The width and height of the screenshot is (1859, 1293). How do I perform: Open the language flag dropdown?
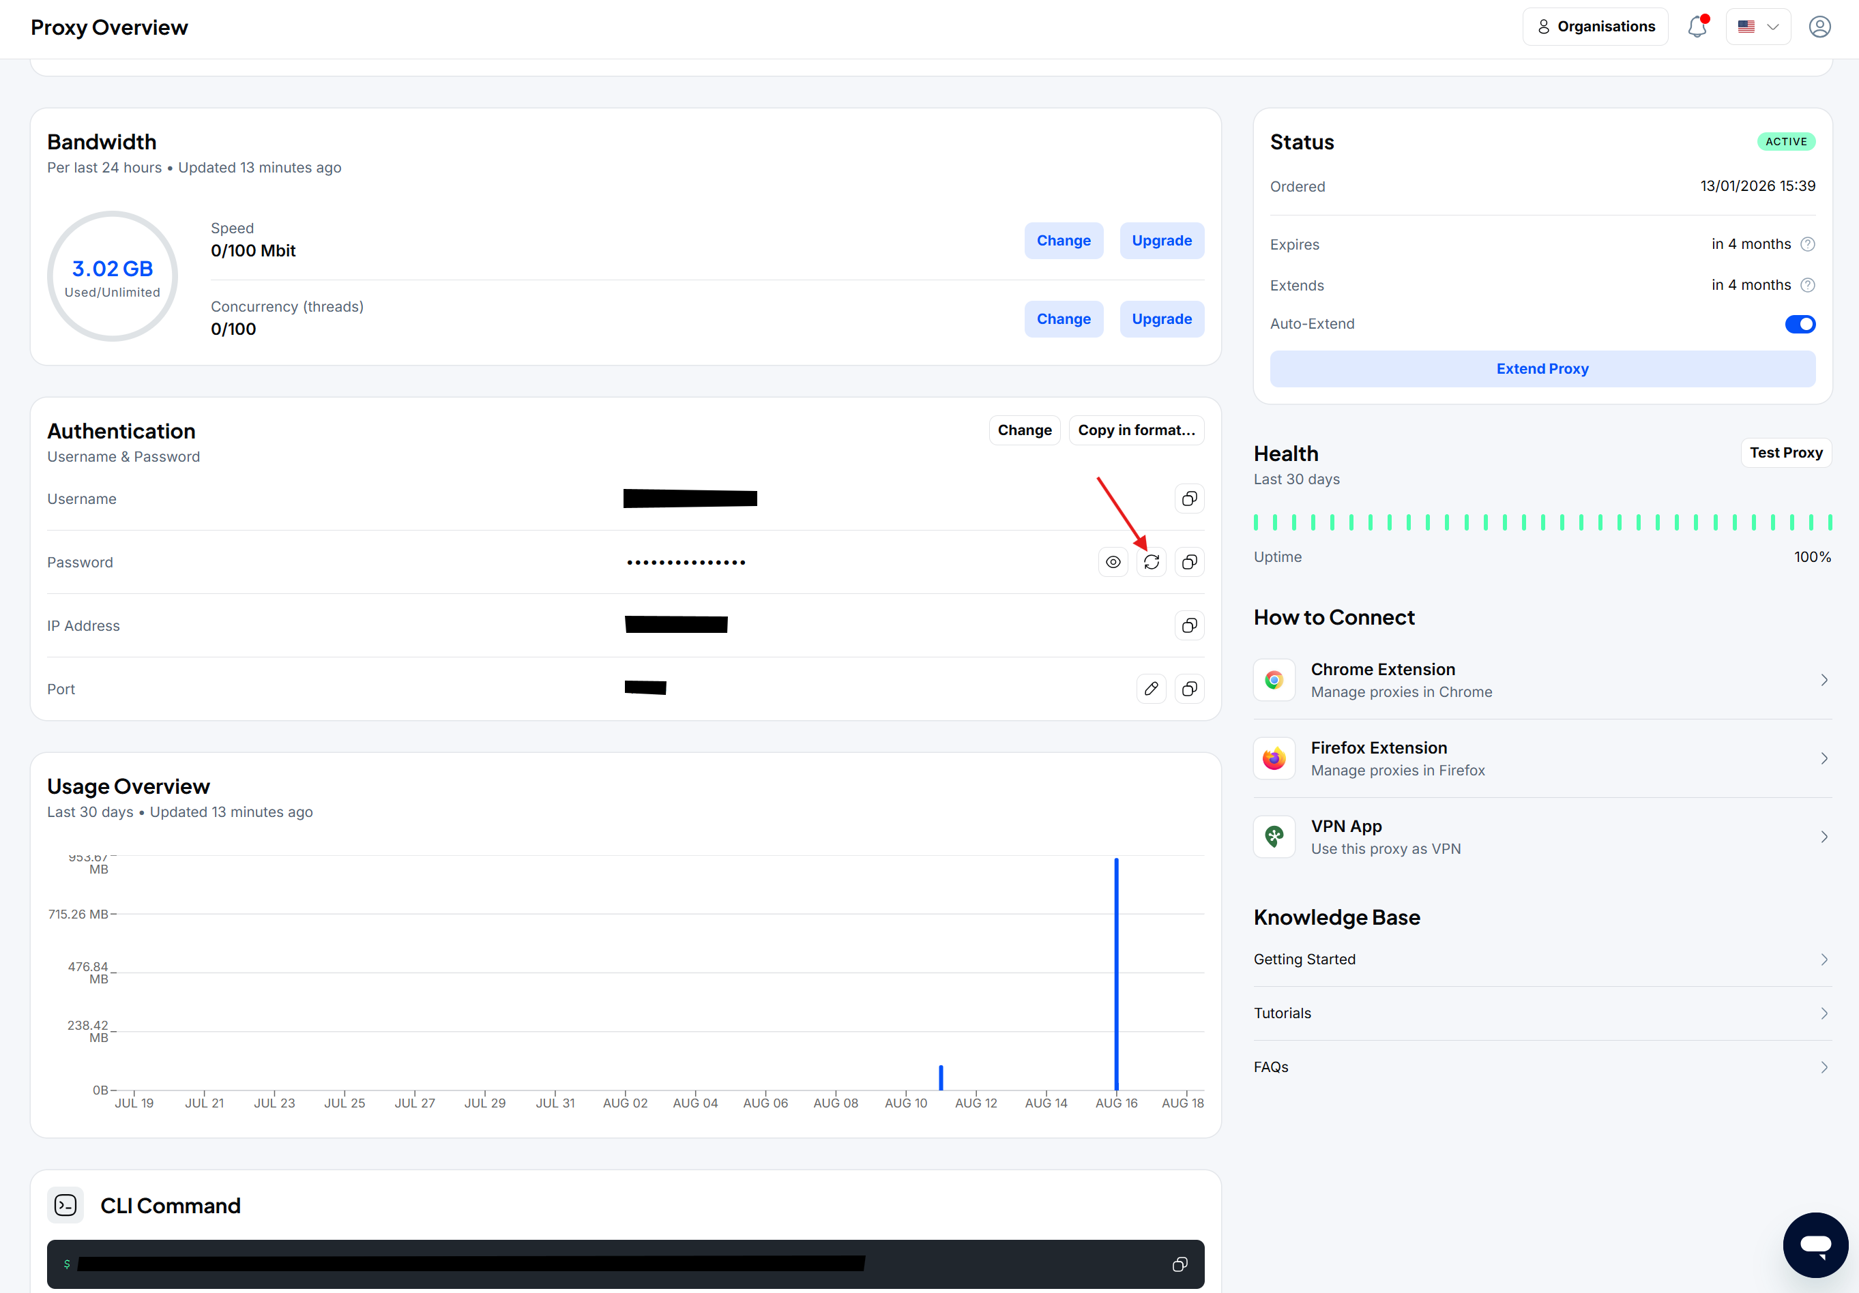pyautogui.click(x=1758, y=27)
